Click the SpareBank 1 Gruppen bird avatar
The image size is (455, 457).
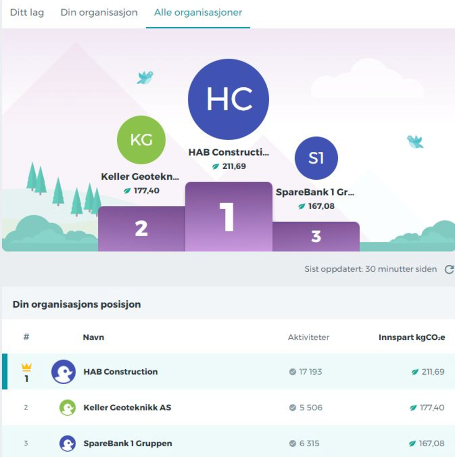[x=67, y=443]
